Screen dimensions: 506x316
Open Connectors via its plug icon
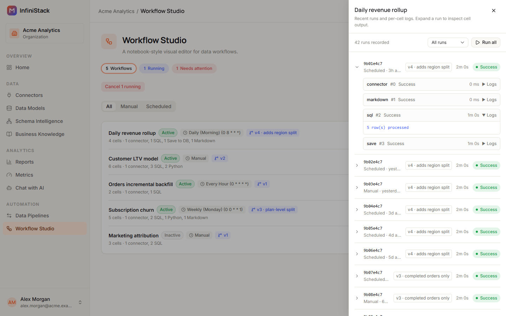[x=9, y=95]
